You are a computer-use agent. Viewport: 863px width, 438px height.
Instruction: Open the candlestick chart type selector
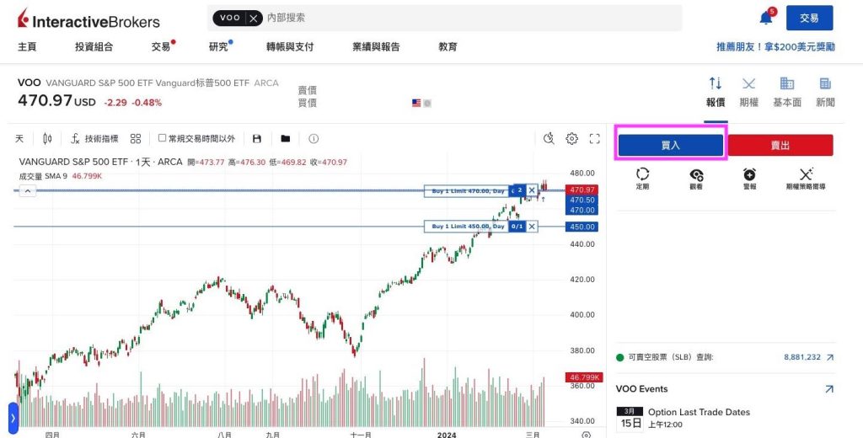click(47, 139)
